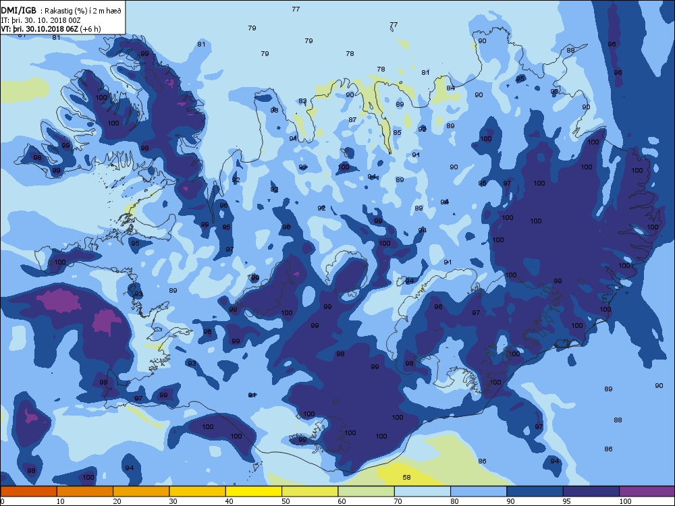Click the amber 30–40 legend swatch

[198, 491]
